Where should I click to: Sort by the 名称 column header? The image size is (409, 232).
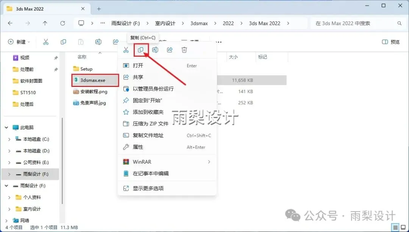click(82, 57)
